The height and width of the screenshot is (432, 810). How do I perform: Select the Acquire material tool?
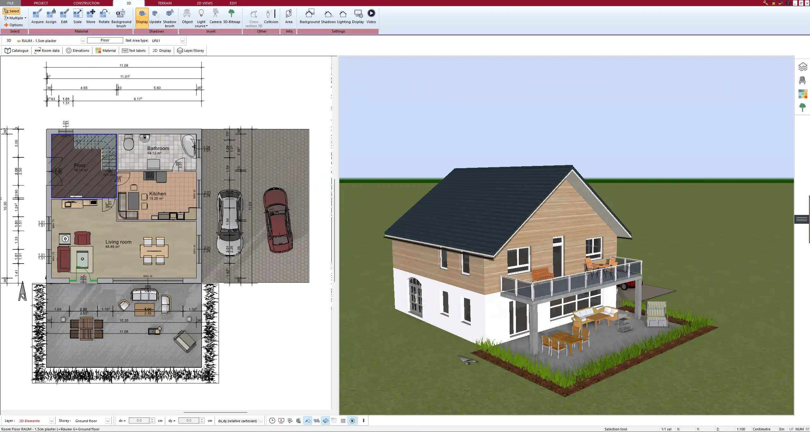pyautogui.click(x=37, y=16)
